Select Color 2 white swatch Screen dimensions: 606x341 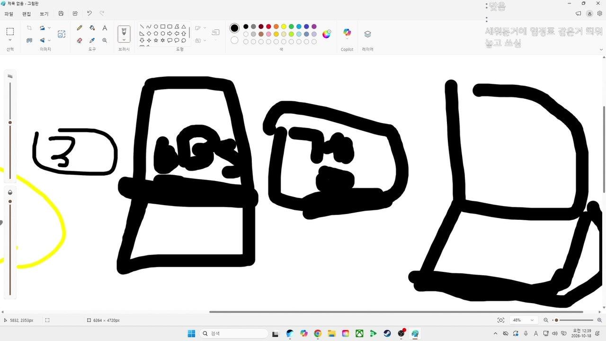pos(234,40)
